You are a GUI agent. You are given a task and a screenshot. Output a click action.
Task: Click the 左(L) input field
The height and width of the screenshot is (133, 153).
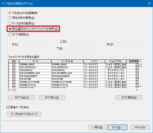tap(36, 44)
